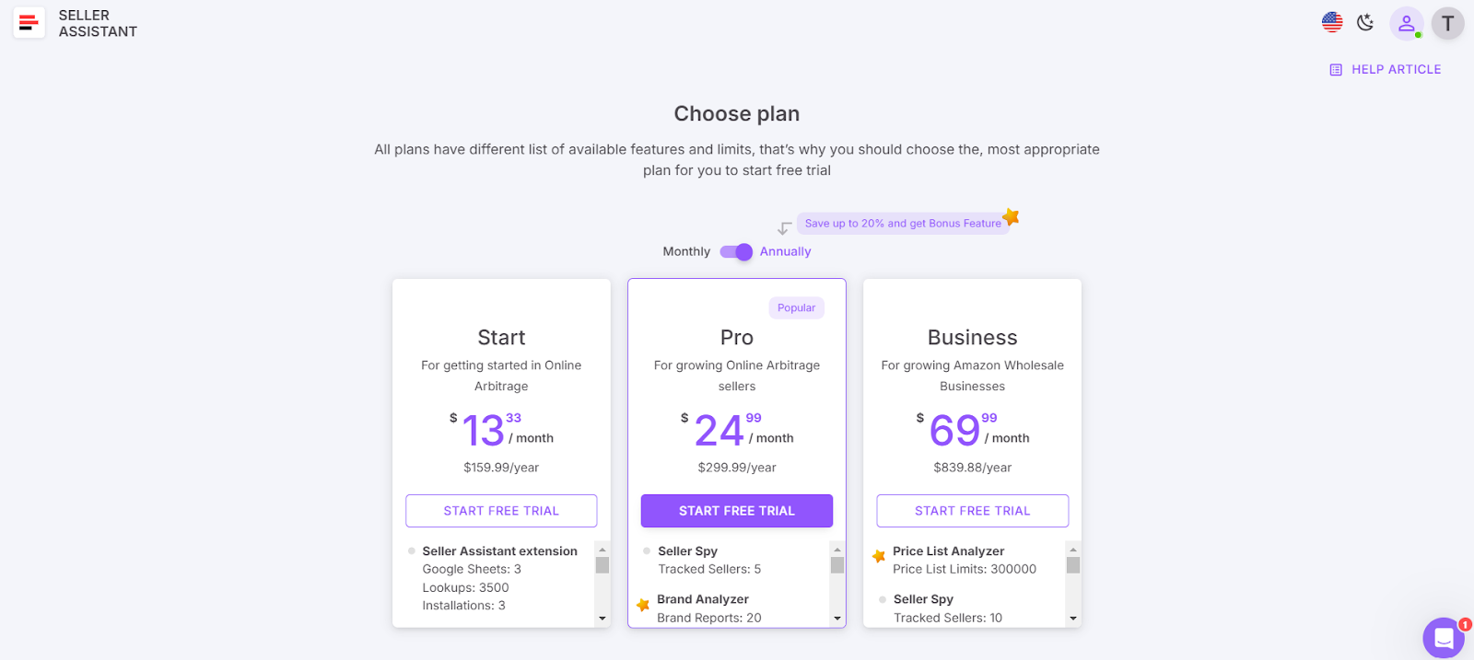Click the down arrow on Pro plan scrollbar

836,618
